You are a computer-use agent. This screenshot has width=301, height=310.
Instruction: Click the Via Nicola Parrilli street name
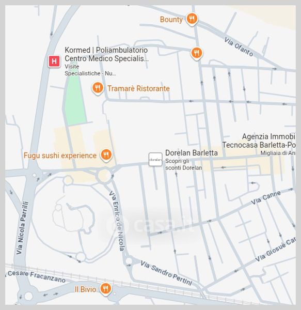(22, 228)
